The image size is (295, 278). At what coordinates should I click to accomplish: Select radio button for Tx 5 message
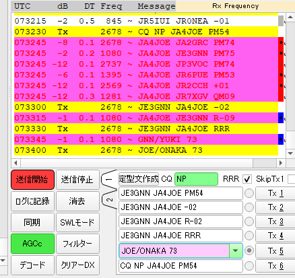[x=249, y=250]
